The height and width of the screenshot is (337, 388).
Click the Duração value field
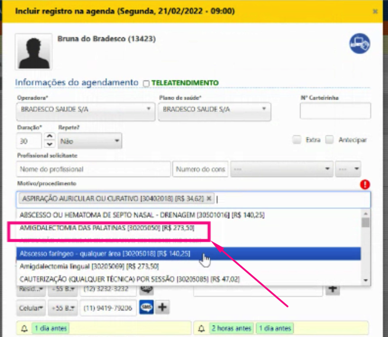coord(29,141)
